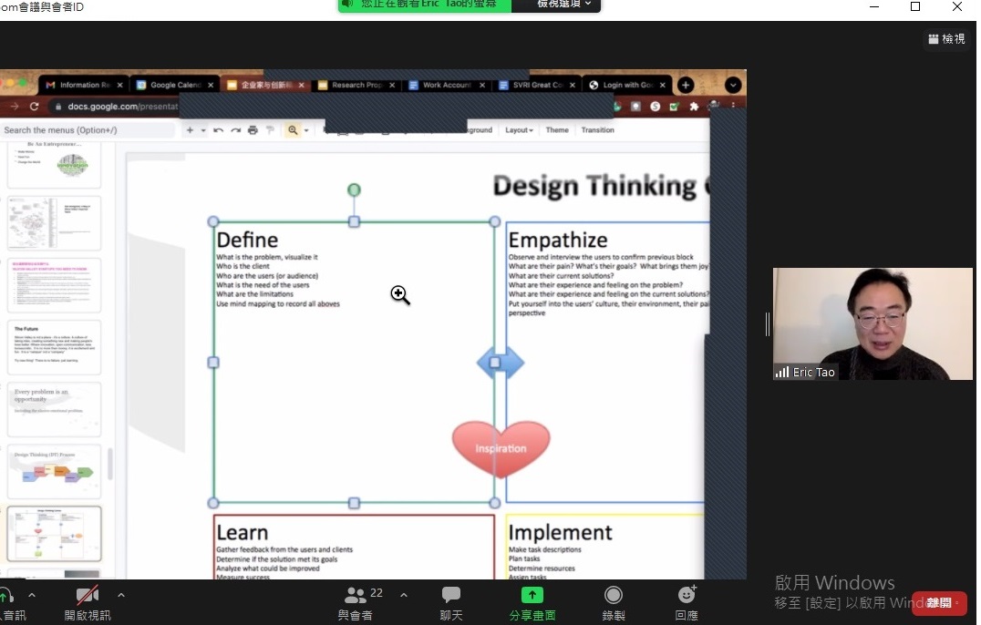Screen dimensions: 981x625
Task: Expand the participants options arrow
Action: point(404,595)
